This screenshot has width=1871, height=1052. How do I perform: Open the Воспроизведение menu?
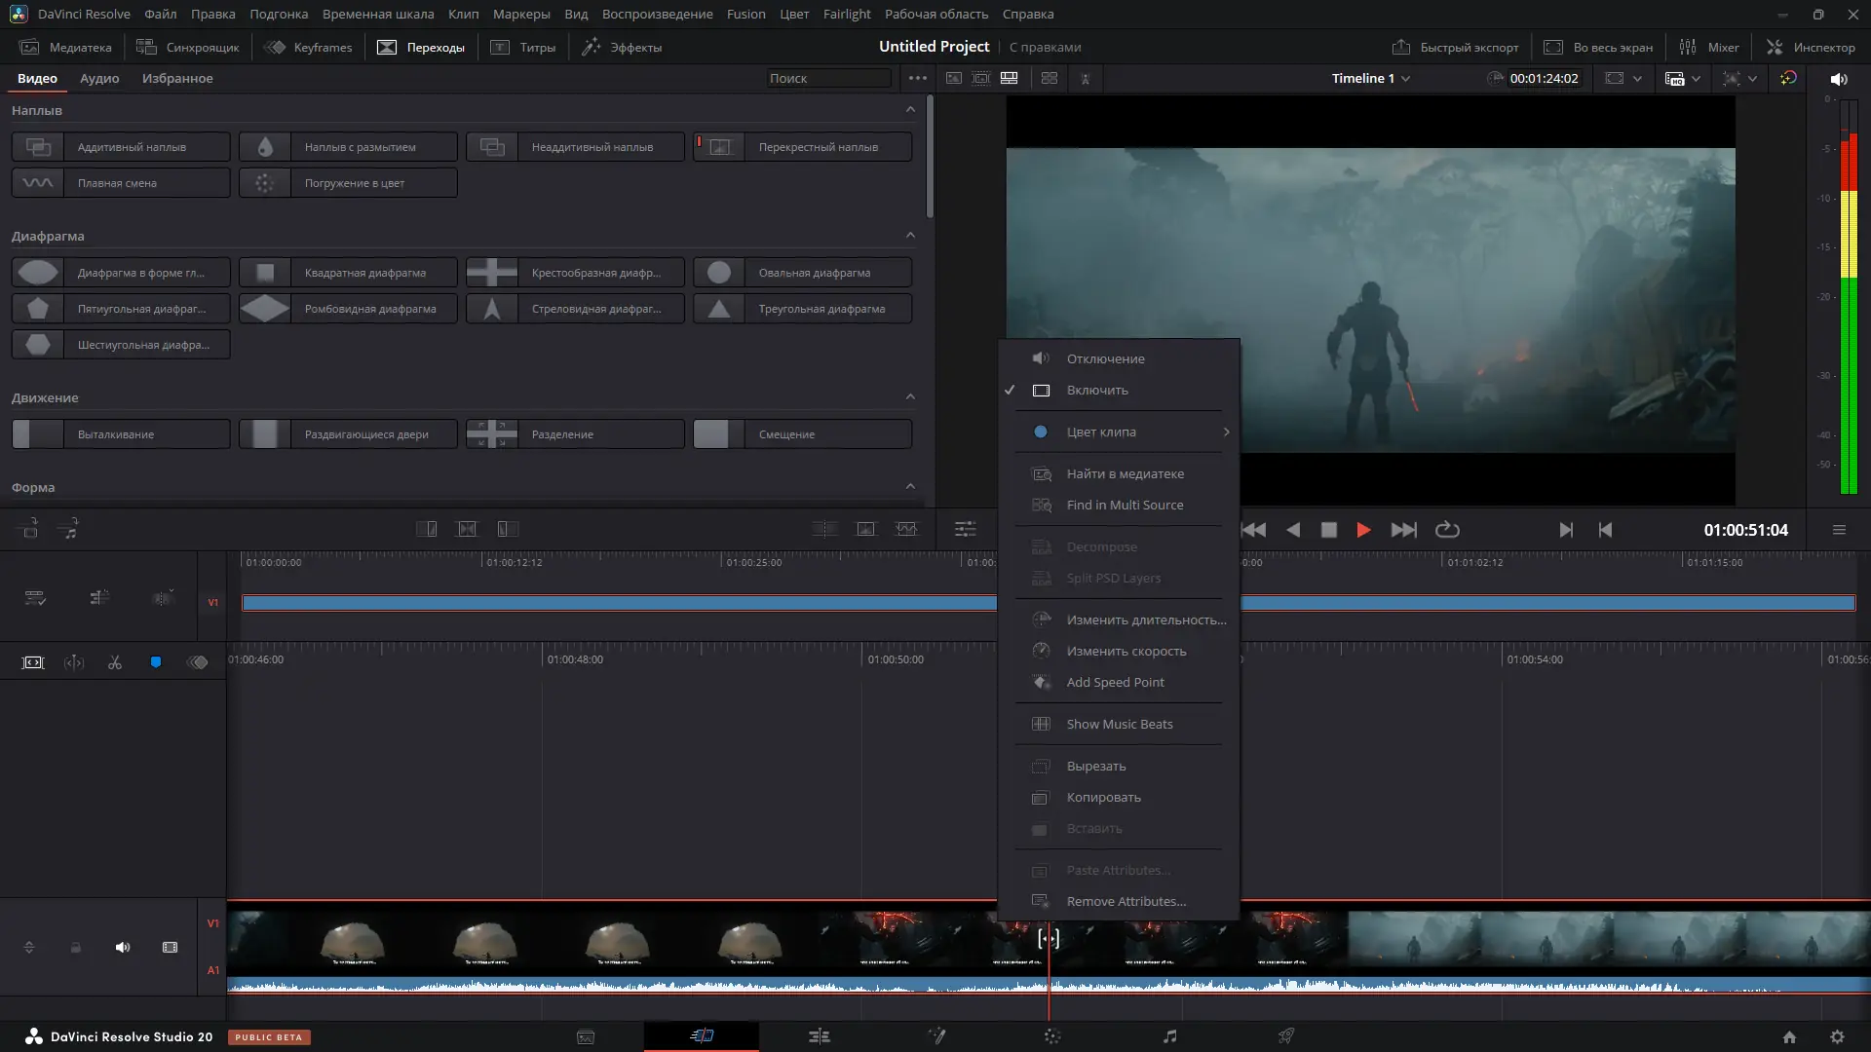tap(658, 14)
